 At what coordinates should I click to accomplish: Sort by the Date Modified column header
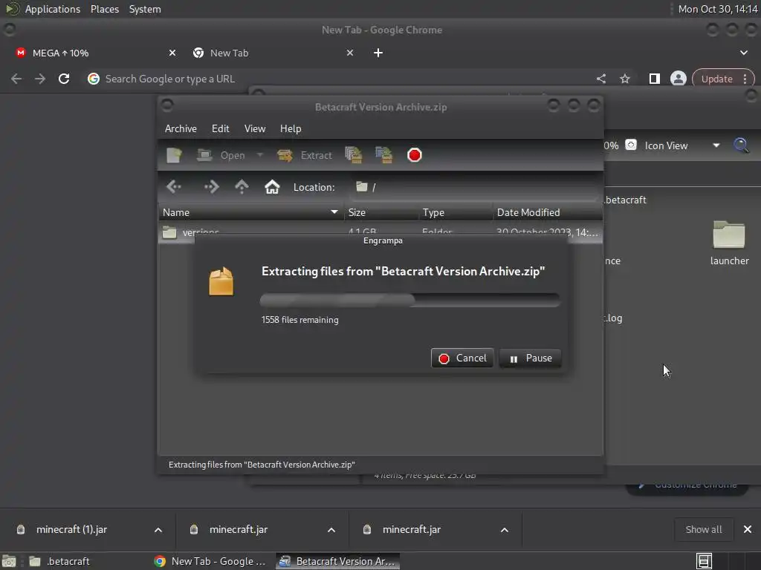(x=548, y=212)
